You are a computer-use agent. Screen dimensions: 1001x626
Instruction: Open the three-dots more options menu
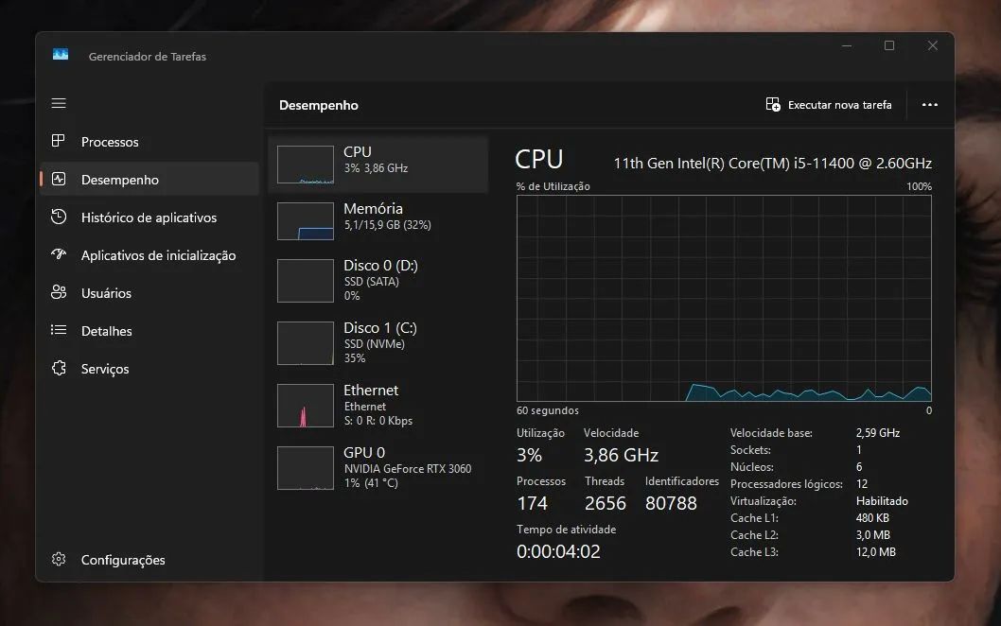(x=929, y=105)
